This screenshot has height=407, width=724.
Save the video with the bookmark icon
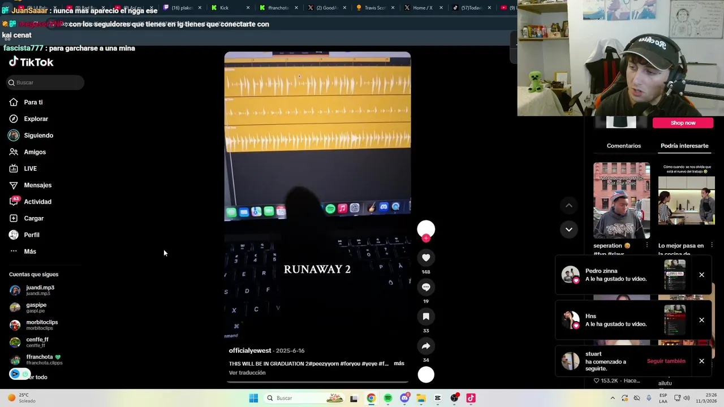(426, 317)
